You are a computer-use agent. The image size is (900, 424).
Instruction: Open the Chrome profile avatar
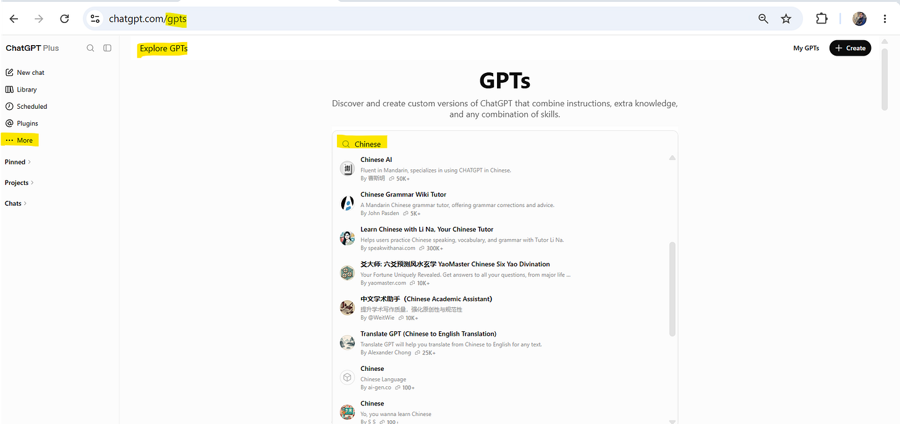859,19
